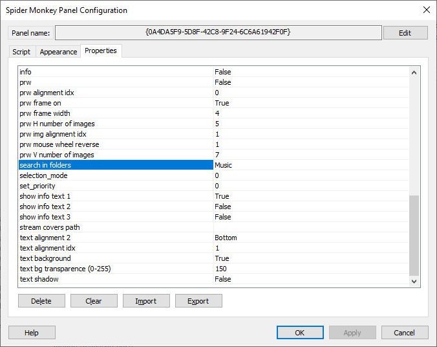Screen dimensions: 437x347
Task: Select the Properties tab
Action: (101, 51)
